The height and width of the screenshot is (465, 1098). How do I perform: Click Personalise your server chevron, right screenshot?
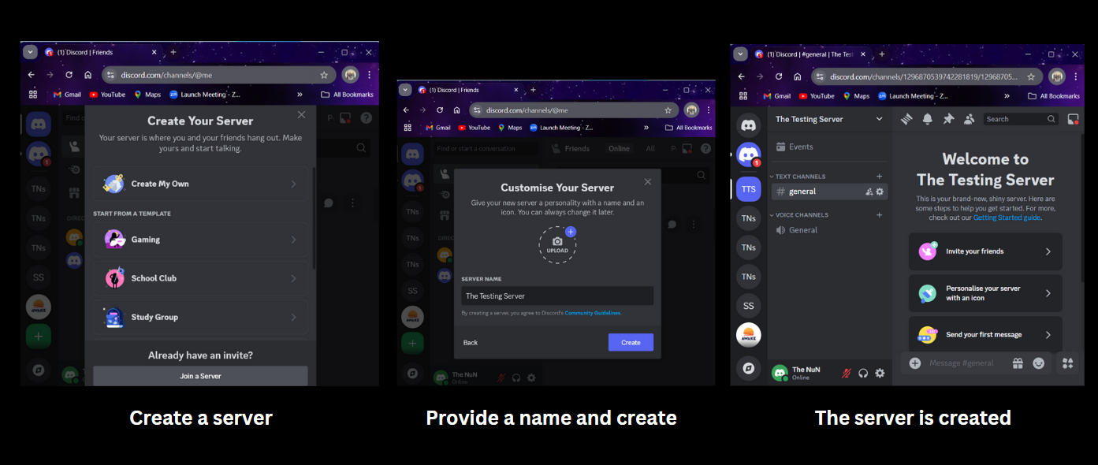pyautogui.click(x=1048, y=293)
